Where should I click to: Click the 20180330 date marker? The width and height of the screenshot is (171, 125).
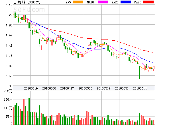point(49,88)
